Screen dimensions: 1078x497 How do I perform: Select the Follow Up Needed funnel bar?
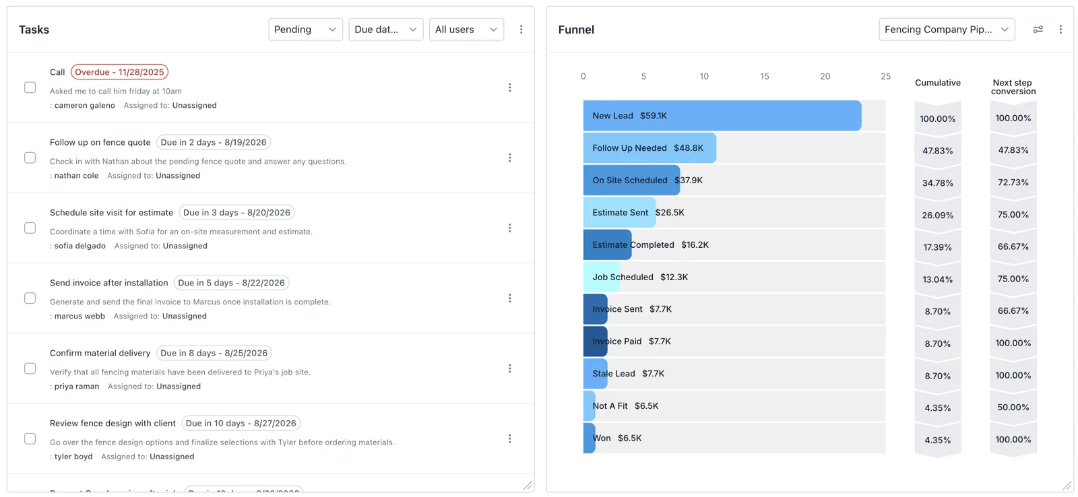point(649,148)
